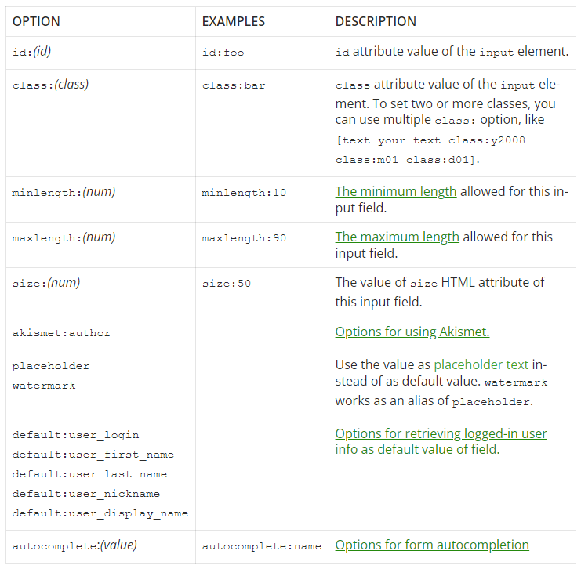581x569 pixels.
Task: Click the '[text your-text class:y2008' code sample
Action: coord(430,140)
